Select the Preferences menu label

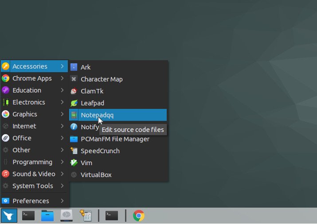click(x=31, y=201)
